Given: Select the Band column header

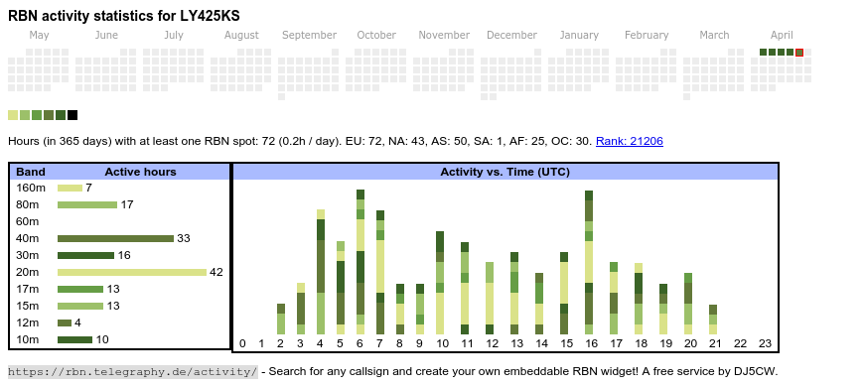Looking at the screenshot, I should [x=31, y=172].
